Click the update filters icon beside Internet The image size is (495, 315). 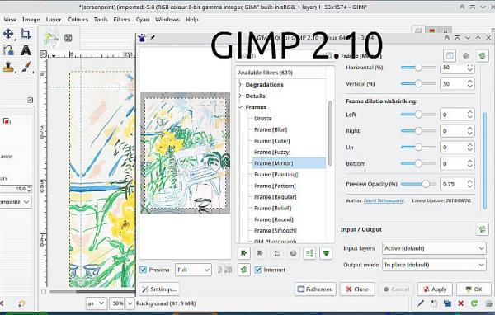point(243,270)
